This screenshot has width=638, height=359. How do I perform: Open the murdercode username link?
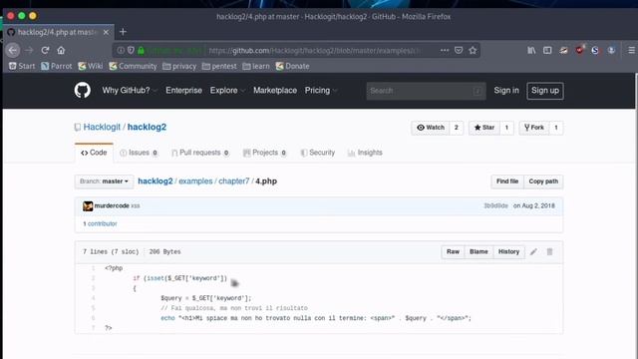112,206
